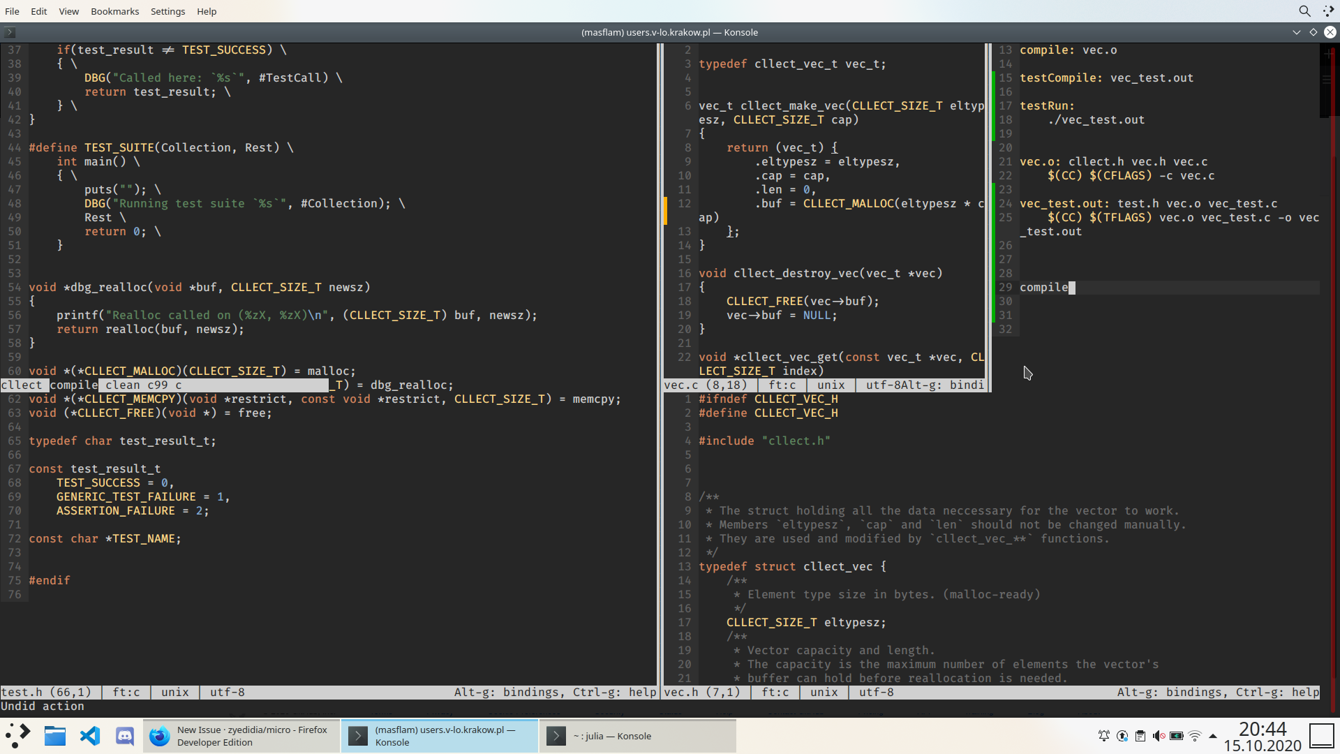Screen dimensions: 1340x754
Task: Open Konsole's window menu via its title bar icon
Action: coord(9,32)
